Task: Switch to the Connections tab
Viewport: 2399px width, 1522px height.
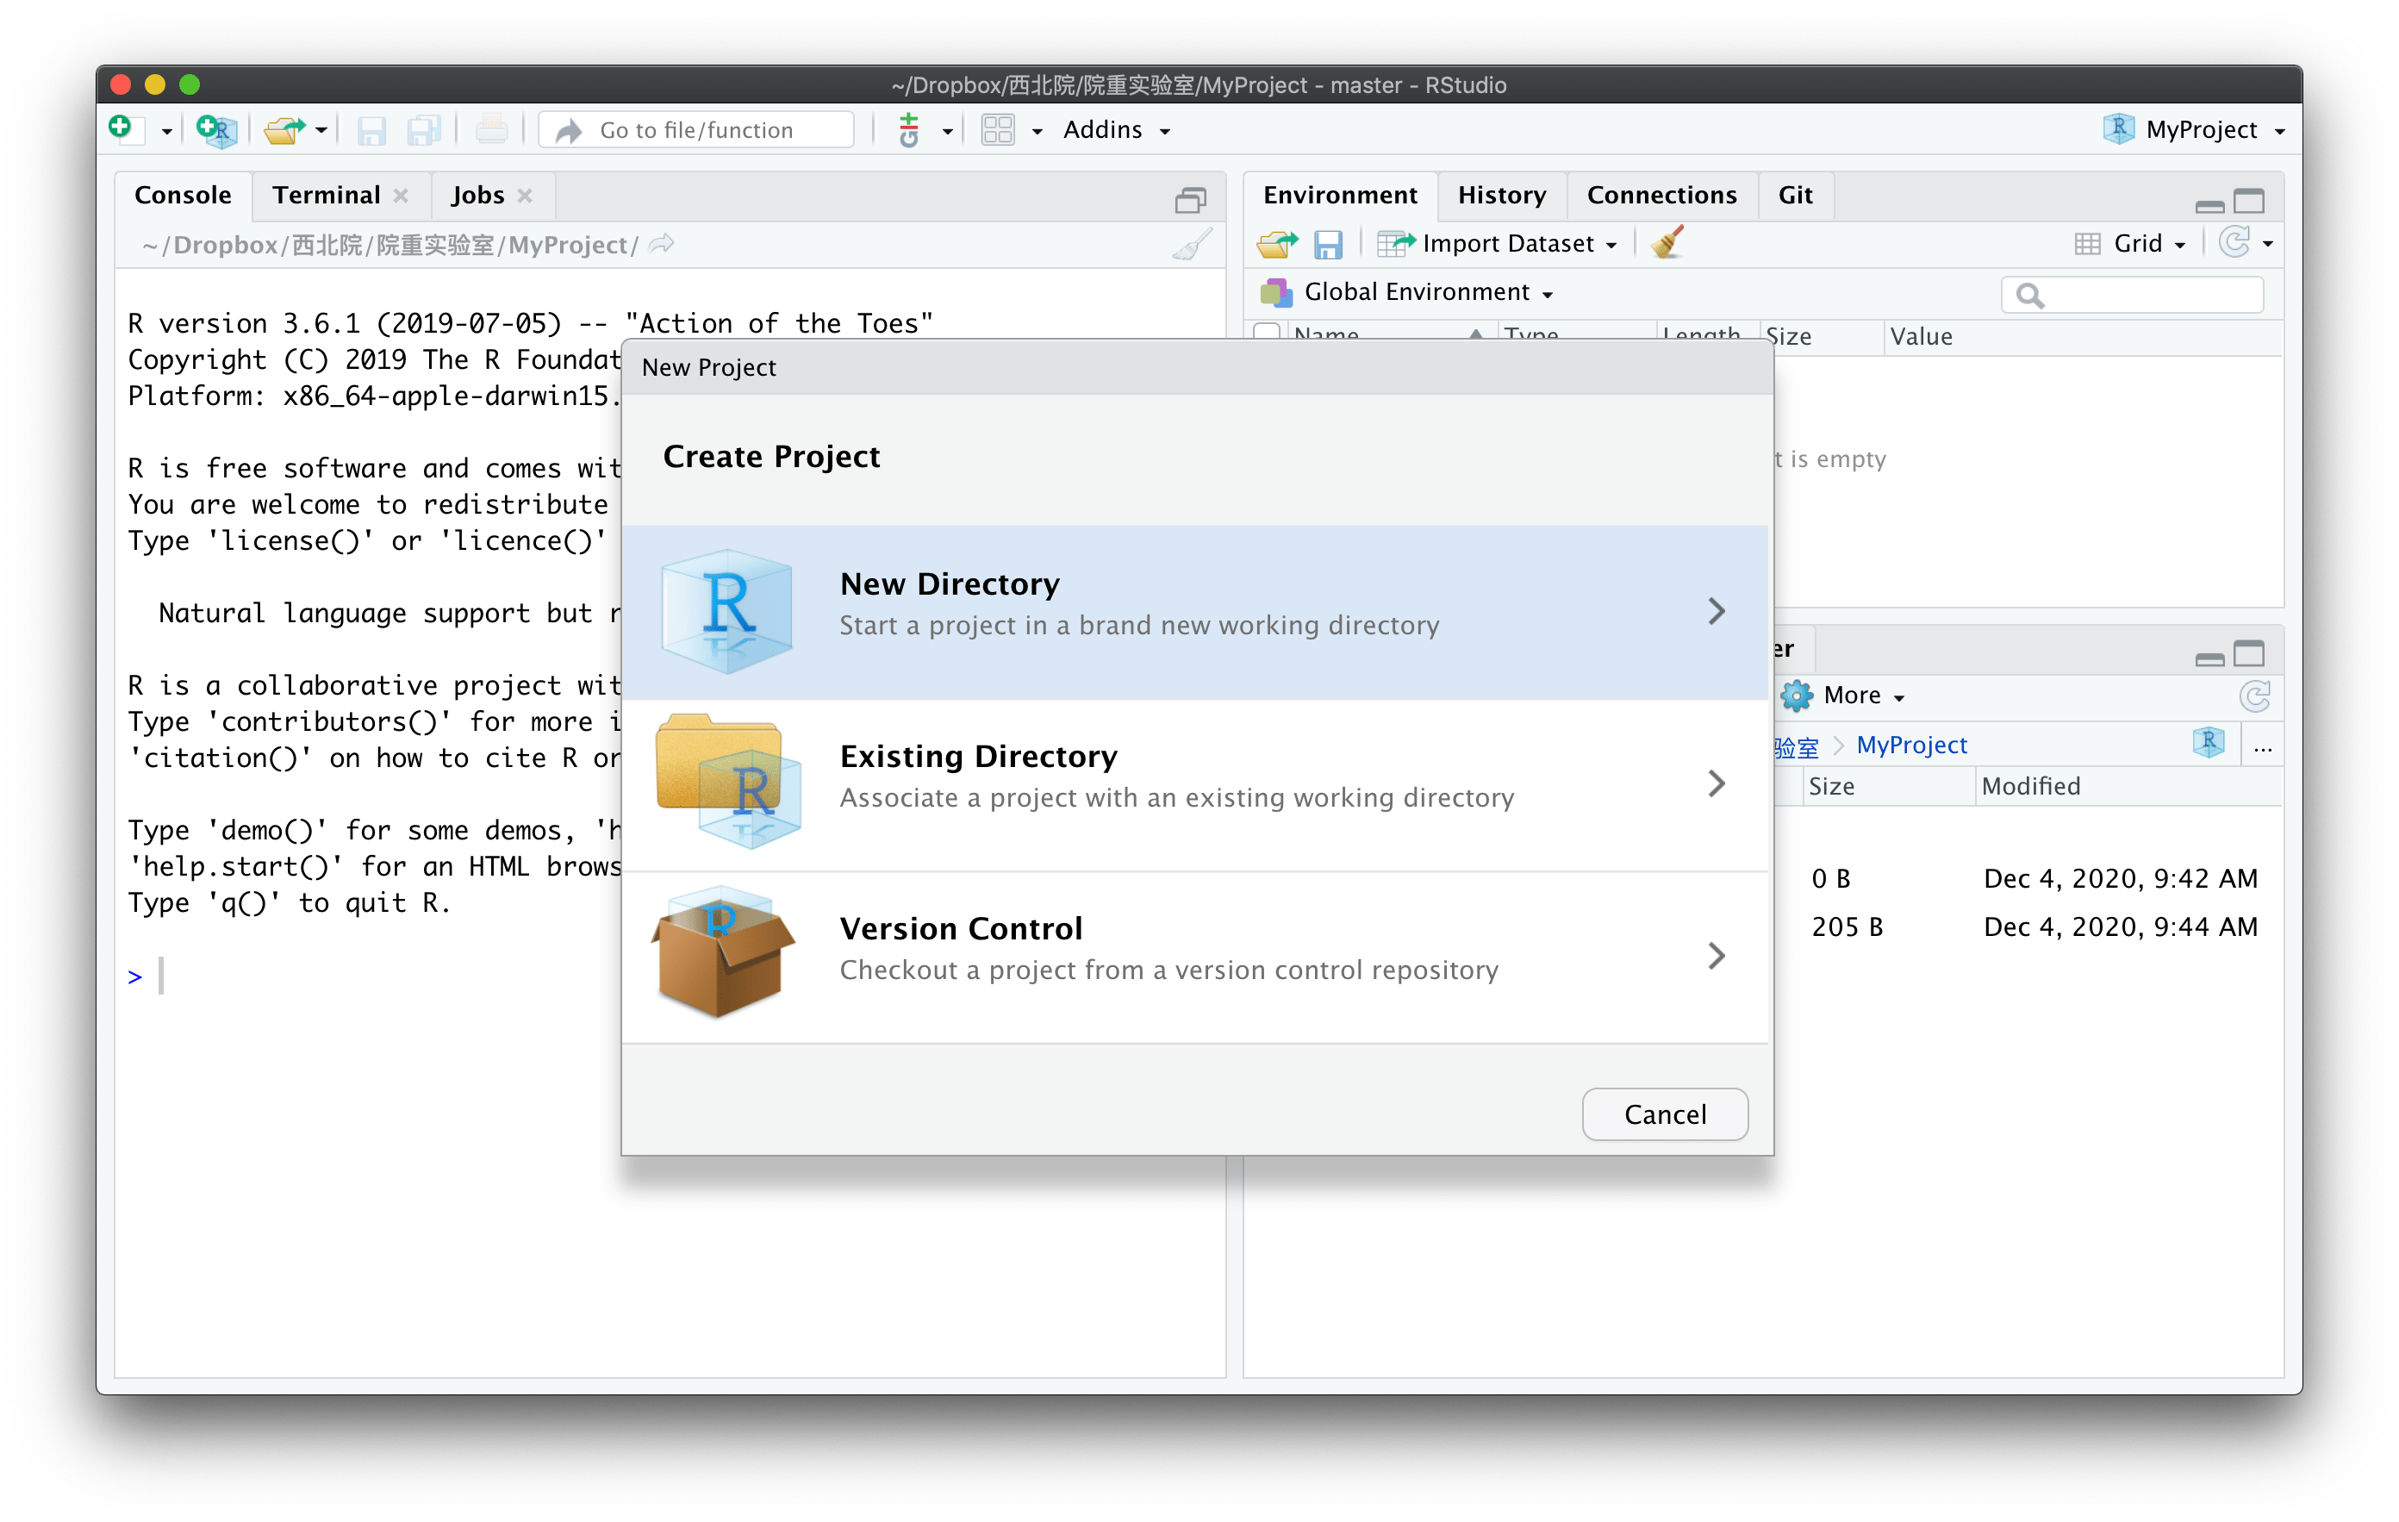Action: coord(1661,196)
